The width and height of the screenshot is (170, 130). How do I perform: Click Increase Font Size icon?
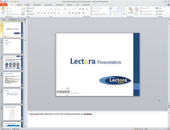58,9
